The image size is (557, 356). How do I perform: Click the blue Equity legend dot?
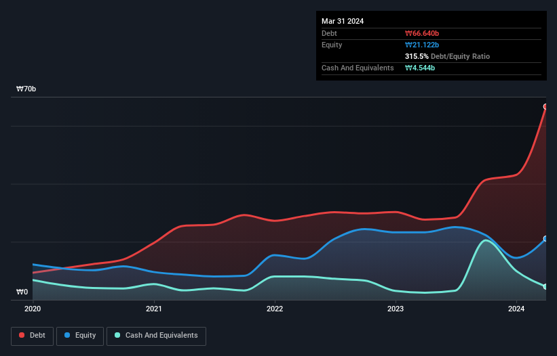point(67,335)
